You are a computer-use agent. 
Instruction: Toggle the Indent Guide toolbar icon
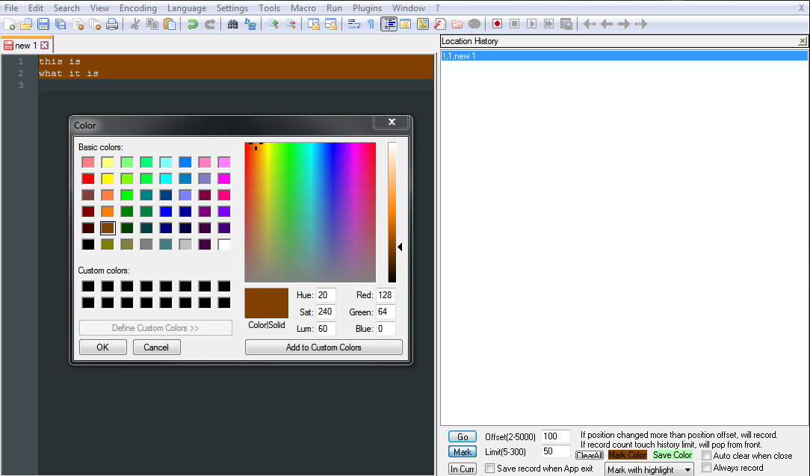click(389, 24)
